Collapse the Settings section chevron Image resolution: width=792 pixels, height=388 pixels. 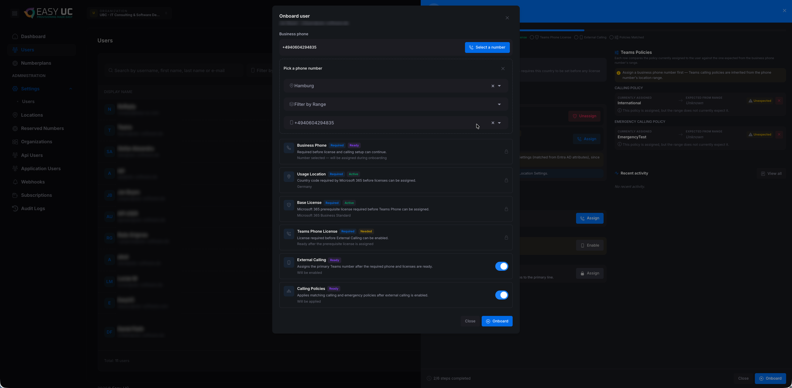click(x=71, y=89)
